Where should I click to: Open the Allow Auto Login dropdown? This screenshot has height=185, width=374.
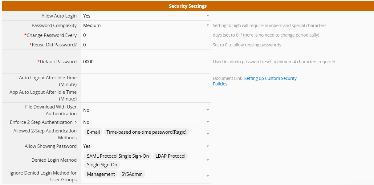click(208, 16)
